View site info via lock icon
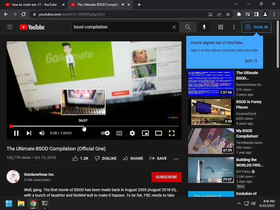The width and height of the screenshot is (280, 210). pos(34,14)
